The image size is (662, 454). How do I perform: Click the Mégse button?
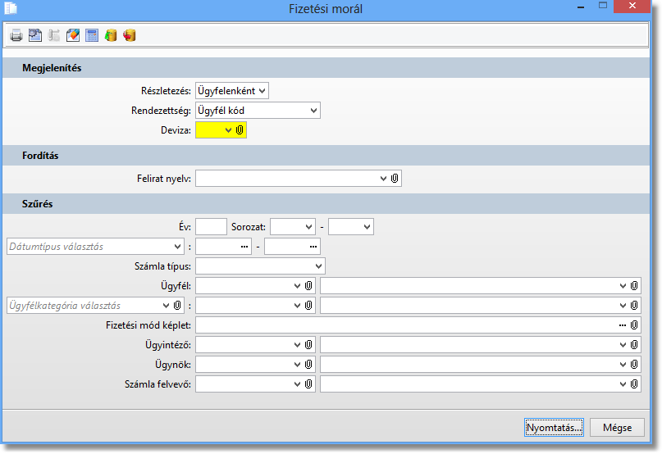pyautogui.click(x=617, y=428)
